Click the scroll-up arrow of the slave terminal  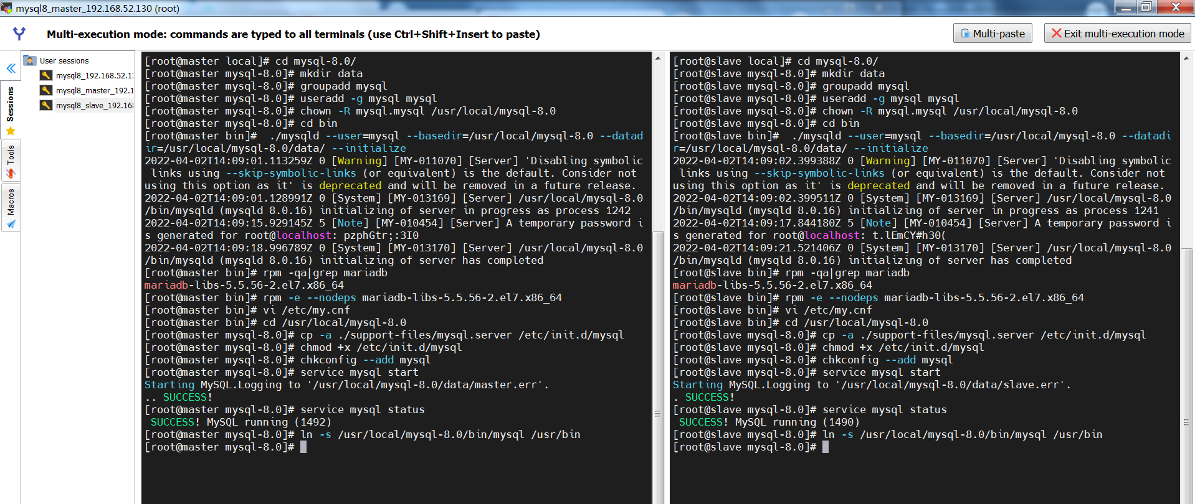point(1186,58)
